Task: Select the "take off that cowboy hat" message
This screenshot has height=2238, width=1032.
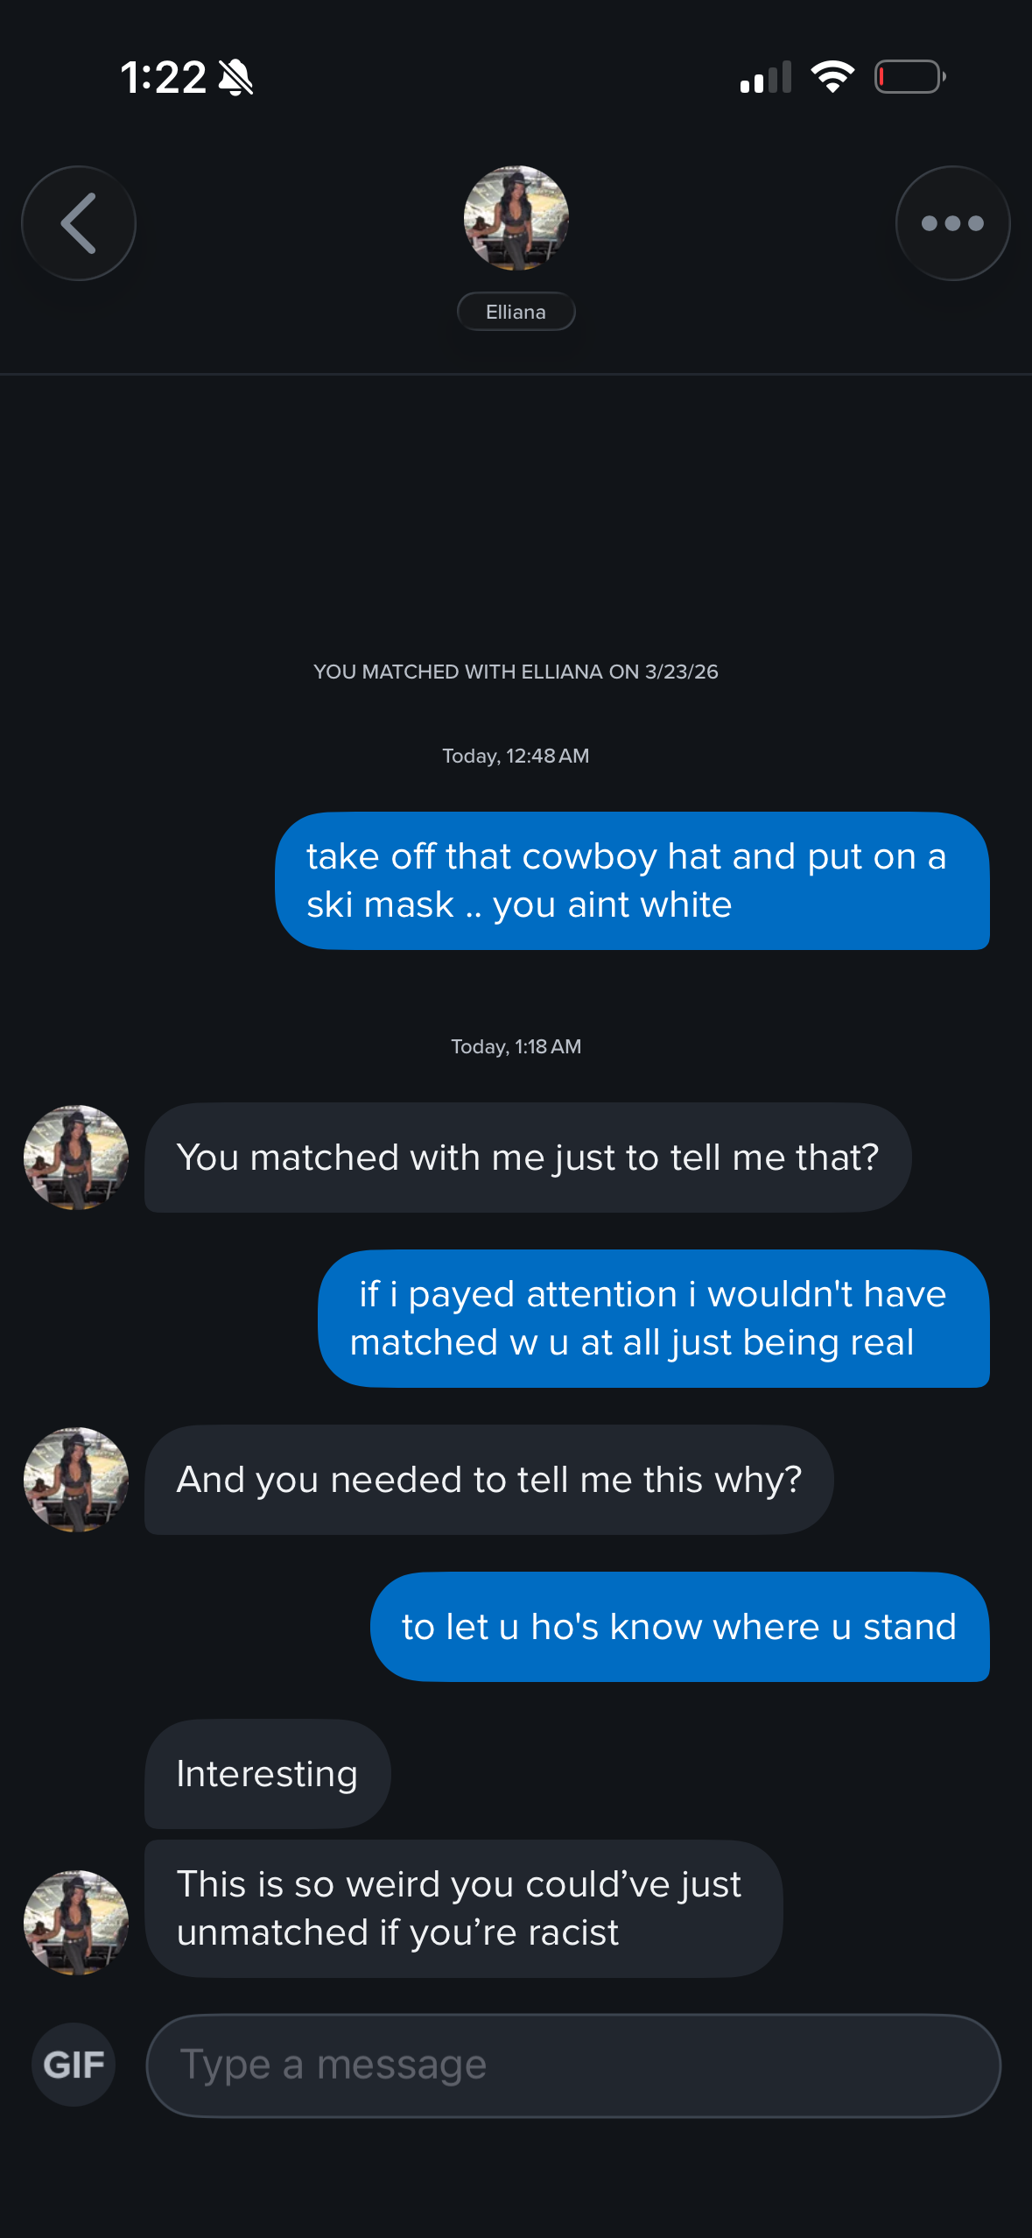Action: pyautogui.click(x=632, y=881)
